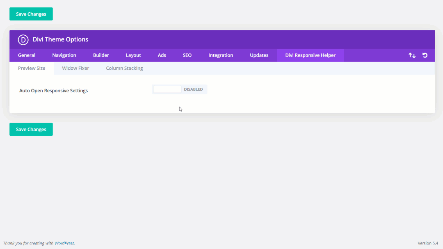
Task: Switch to the Integration tab
Action: point(221,55)
